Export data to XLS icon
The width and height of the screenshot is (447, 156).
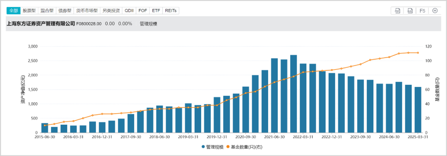410,11
